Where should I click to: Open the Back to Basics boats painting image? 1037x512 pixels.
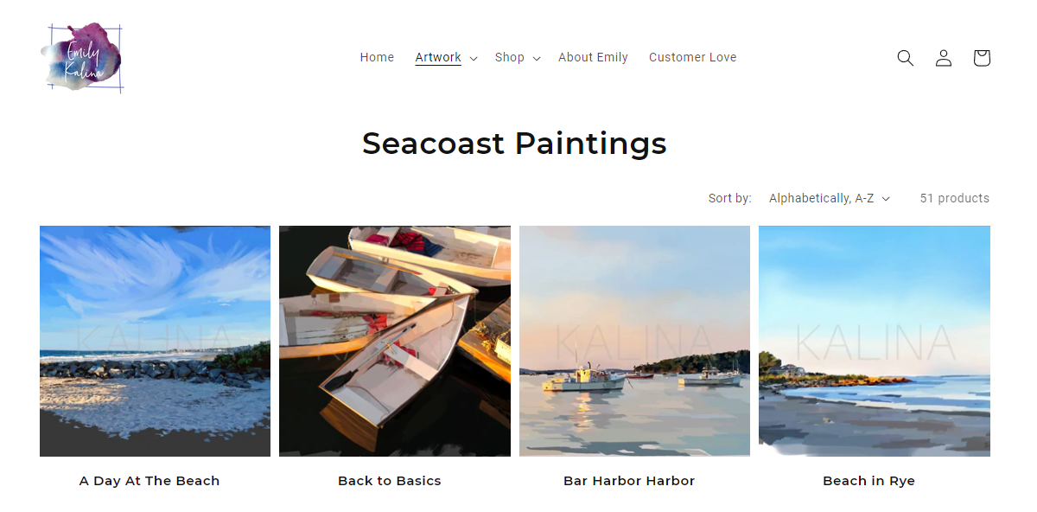pyautogui.click(x=394, y=341)
